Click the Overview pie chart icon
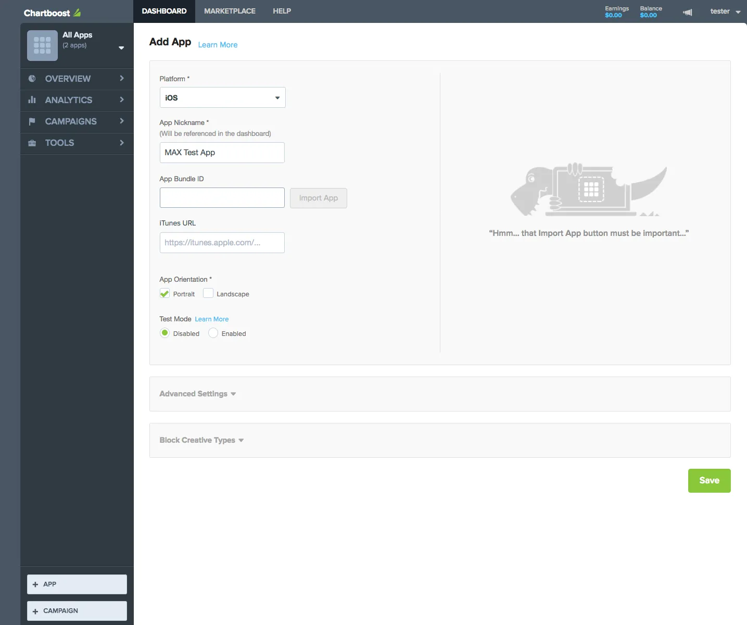 click(32, 79)
